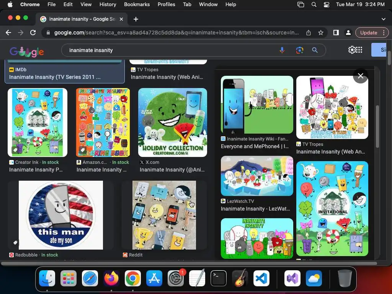Open Control Center in menu bar
The width and height of the screenshot is (392, 294).
327,4
